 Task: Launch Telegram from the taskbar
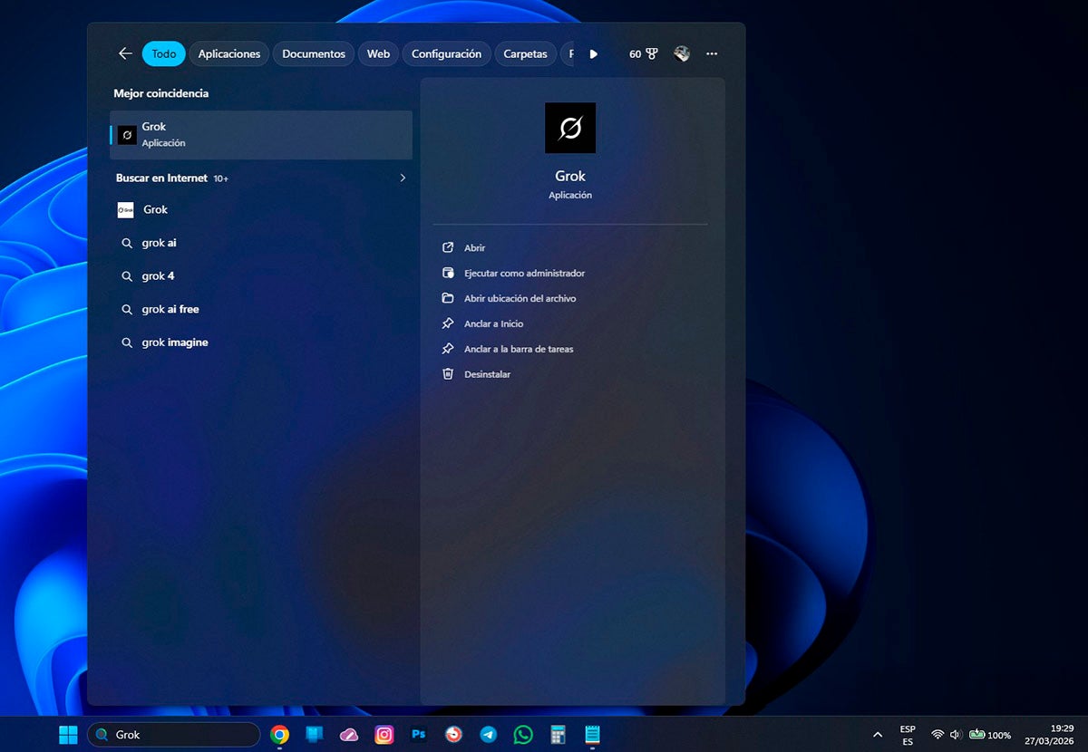pyautogui.click(x=488, y=734)
